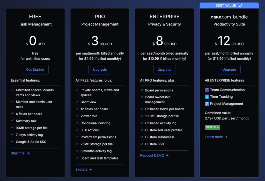Screen dimensions: 265x181
Task: Click the checkmark beside Gantt view
Action: pyautogui.click(x=77, y=102)
